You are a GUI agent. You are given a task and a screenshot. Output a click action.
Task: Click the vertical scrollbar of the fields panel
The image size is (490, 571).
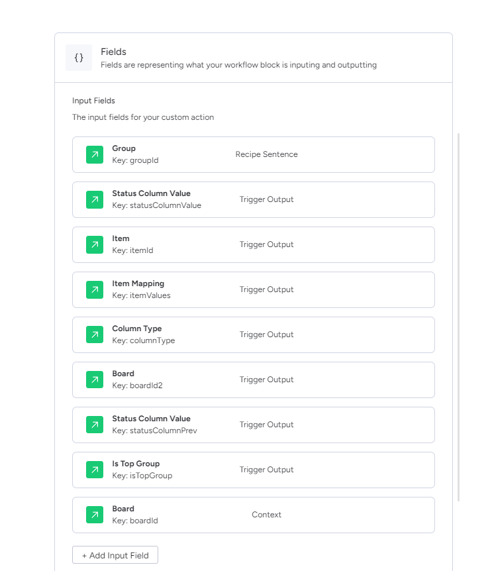[458, 317]
